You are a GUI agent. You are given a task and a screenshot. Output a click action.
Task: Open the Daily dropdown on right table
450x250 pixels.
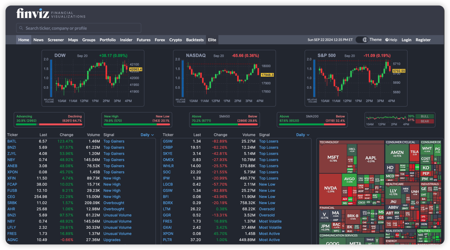(x=303, y=135)
